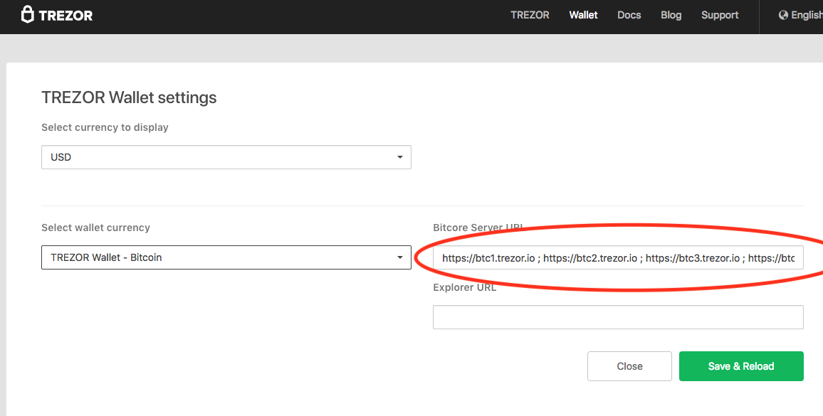Expand the USD display currency dropdown
The width and height of the screenshot is (823, 416).
(214, 157)
